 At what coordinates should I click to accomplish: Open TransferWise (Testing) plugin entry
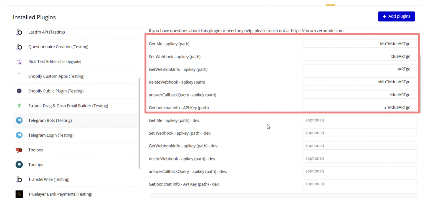point(49,179)
